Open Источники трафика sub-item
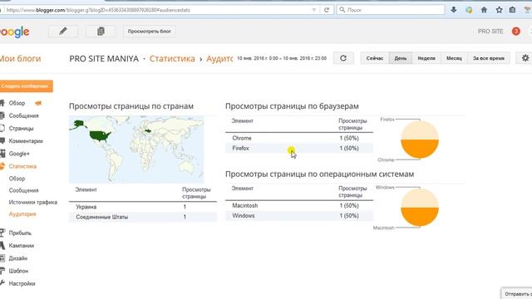The image size is (532, 299). click(33, 203)
